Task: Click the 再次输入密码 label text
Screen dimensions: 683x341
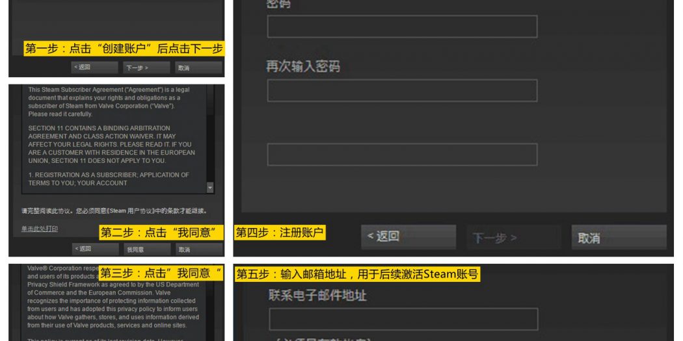Action: tap(303, 66)
